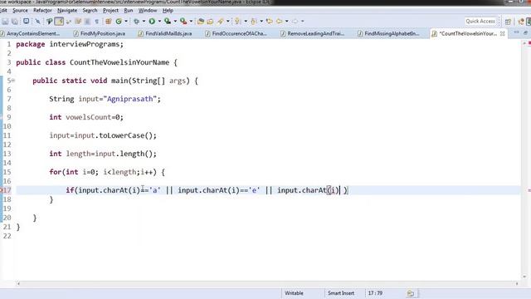Toggle block selection mode icon
Image resolution: width=531 pixels, height=299 pixels.
pyautogui.click(x=87, y=22)
